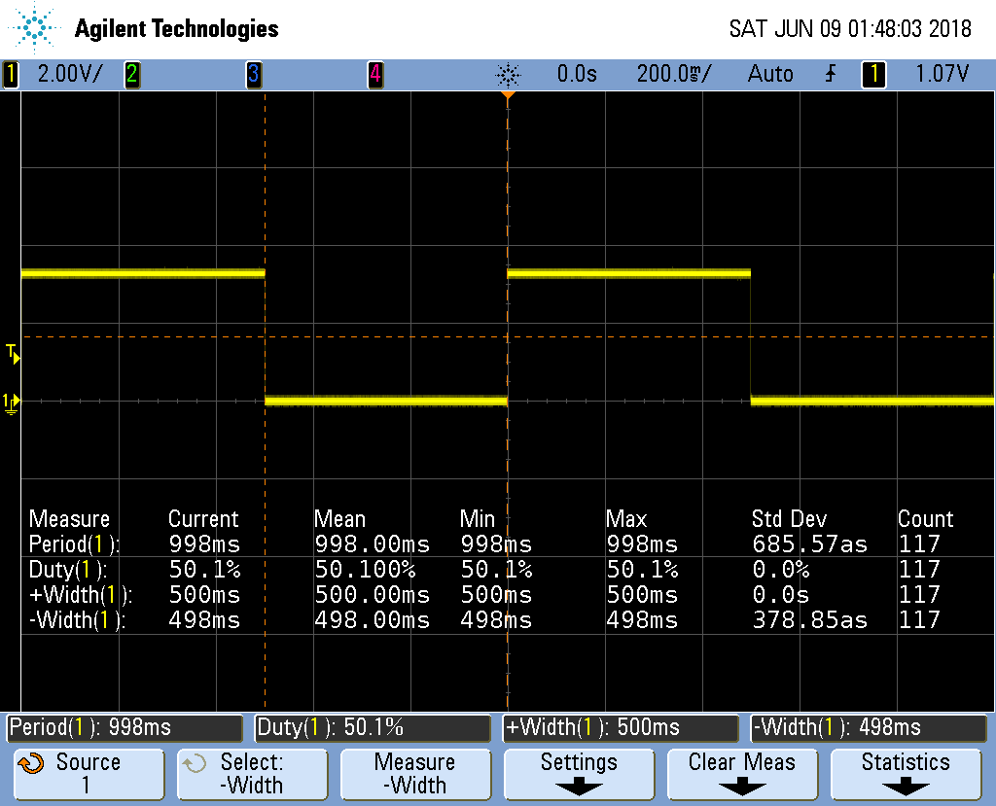This screenshot has height=806, width=996.
Task: Enable Channel 3 on the status bar
Action: coord(255,73)
